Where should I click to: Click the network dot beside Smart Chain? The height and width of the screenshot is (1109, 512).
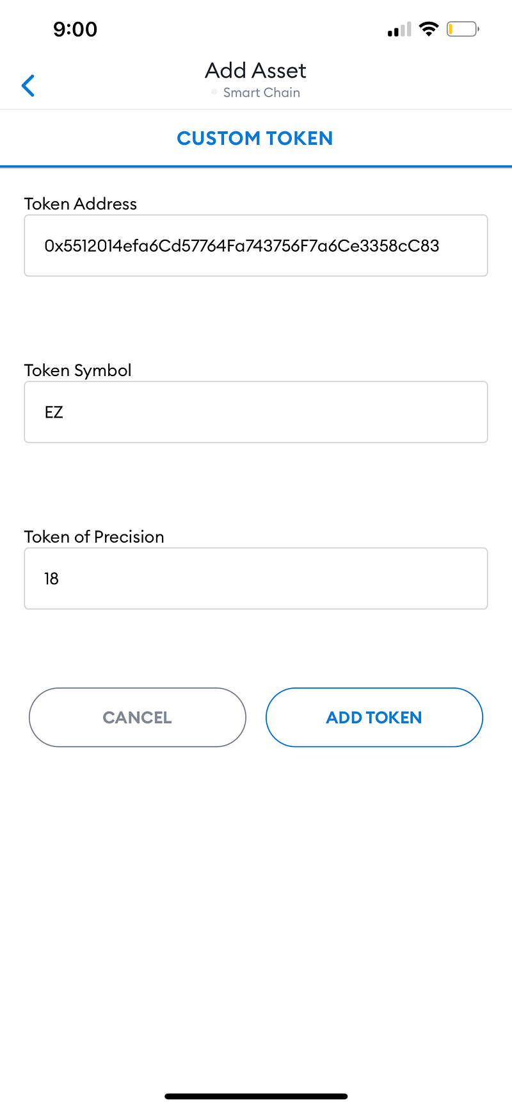click(214, 92)
